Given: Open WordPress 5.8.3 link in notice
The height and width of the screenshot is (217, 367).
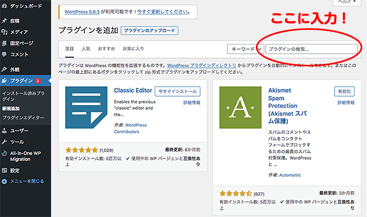Looking at the screenshot, I should coord(82,12).
